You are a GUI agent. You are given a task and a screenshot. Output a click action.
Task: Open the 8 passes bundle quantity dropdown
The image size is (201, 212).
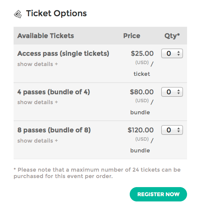(172, 130)
